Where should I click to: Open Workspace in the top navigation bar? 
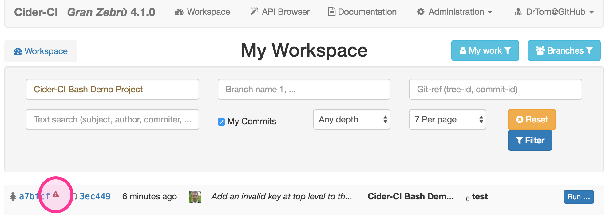[202, 12]
